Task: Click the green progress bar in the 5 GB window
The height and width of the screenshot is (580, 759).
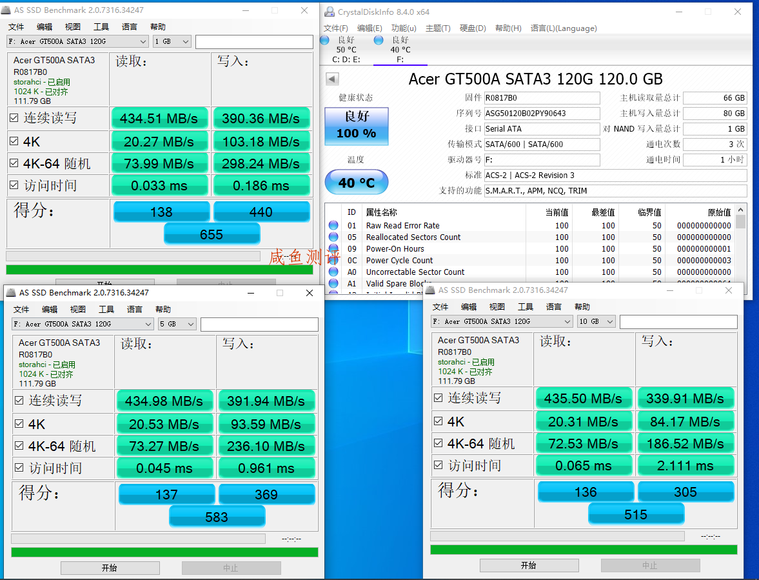Action: 164,552
